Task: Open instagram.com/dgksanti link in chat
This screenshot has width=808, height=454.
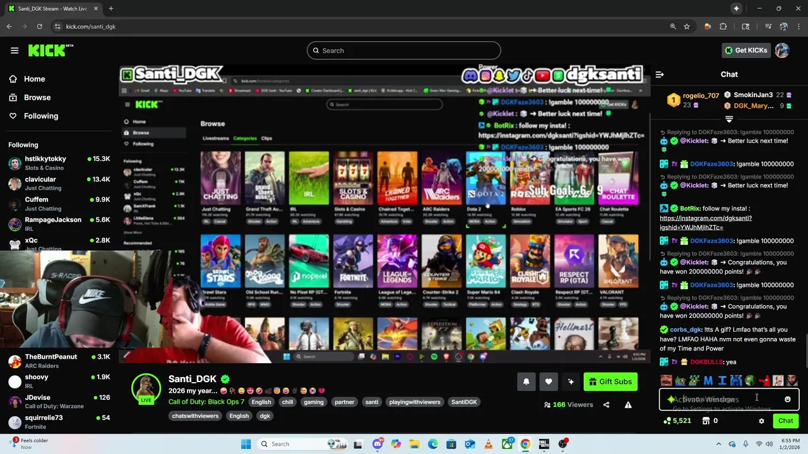Action: tap(706, 223)
